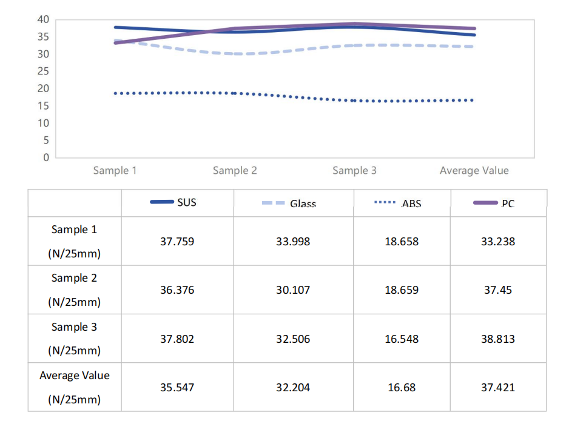Click the 40 tick on the y-axis
The height and width of the screenshot is (427, 569).
click(x=42, y=19)
